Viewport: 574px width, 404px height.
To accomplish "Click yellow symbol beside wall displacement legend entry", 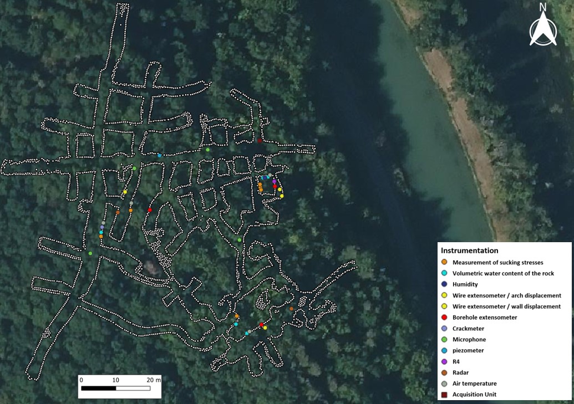I will click(x=444, y=306).
